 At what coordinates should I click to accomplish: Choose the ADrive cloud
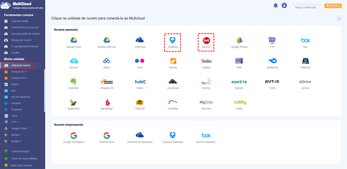(305, 84)
